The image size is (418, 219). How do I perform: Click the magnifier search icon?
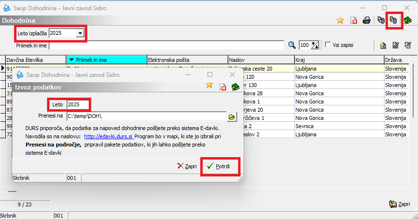pyautogui.click(x=292, y=45)
